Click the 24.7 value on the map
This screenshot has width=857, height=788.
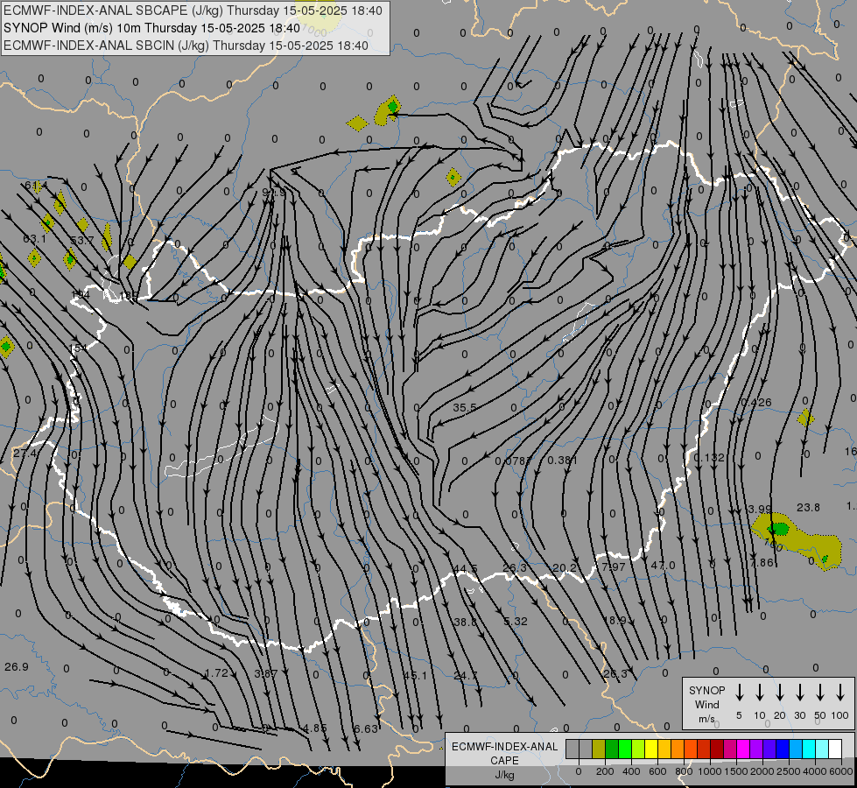(466, 676)
